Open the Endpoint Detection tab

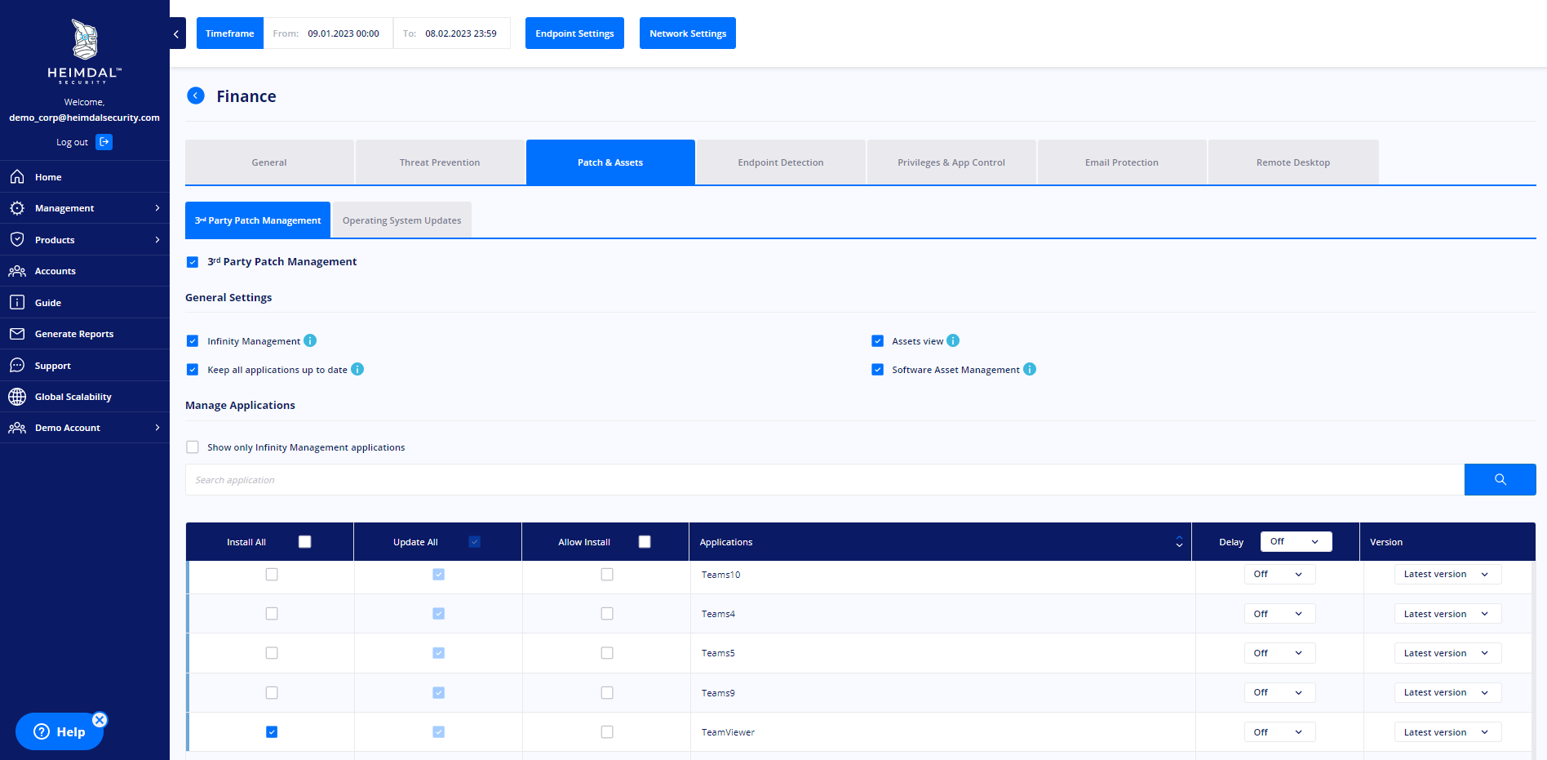(780, 162)
